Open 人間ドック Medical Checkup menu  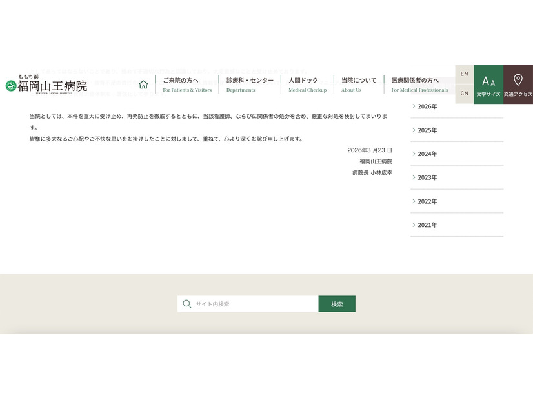[307, 85]
